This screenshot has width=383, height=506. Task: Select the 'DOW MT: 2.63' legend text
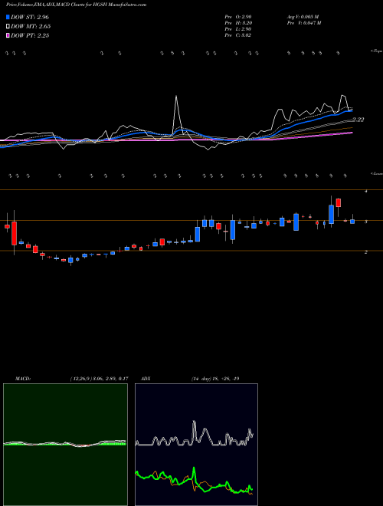point(31,27)
